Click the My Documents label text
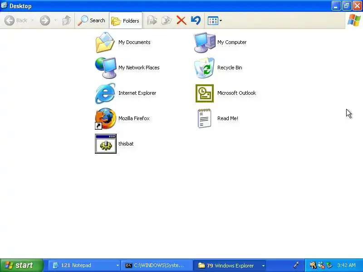 click(x=134, y=42)
